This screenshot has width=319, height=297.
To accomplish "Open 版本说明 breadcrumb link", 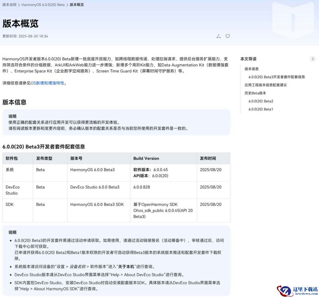I will click(x=9, y=5).
